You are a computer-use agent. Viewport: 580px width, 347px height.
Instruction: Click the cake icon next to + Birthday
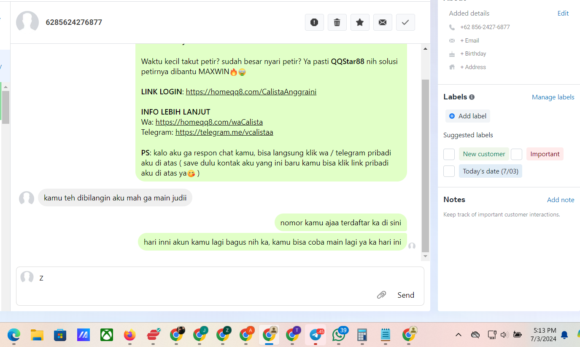pyautogui.click(x=452, y=54)
